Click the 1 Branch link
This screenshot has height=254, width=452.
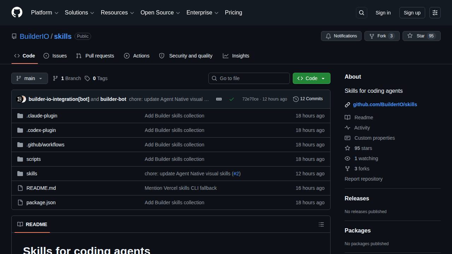tap(67, 78)
